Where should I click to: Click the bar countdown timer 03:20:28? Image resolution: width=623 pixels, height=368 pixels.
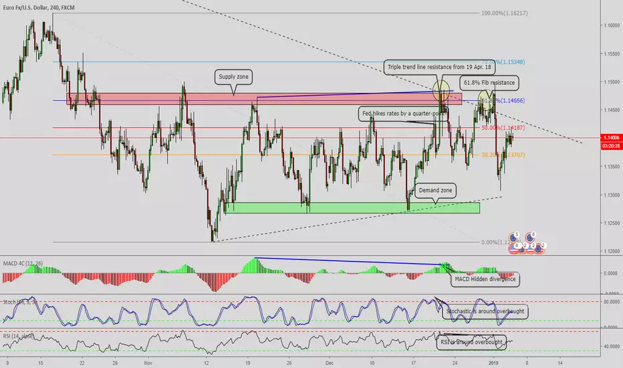point(611,146)
